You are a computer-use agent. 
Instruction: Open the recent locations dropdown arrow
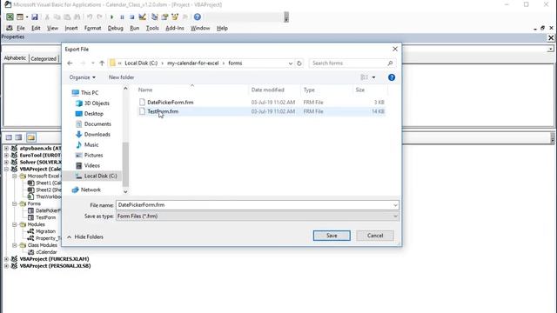[93, 63]
